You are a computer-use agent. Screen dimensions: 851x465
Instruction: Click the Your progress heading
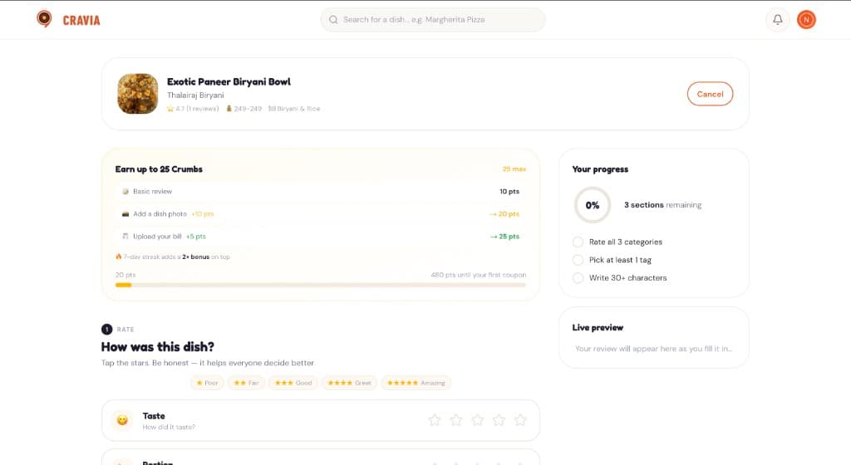coord(600,169)
